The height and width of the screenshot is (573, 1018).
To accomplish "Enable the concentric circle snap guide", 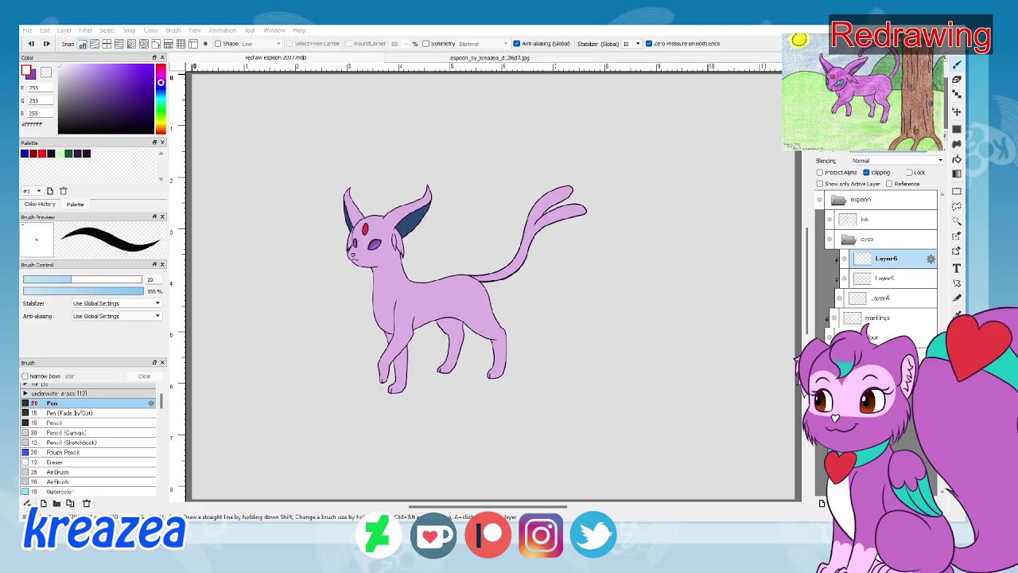I will 144,44.
